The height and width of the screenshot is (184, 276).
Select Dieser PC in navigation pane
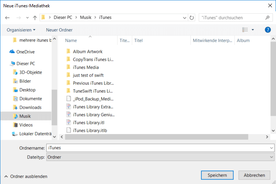pyautogui.click(x=22, y=64)
